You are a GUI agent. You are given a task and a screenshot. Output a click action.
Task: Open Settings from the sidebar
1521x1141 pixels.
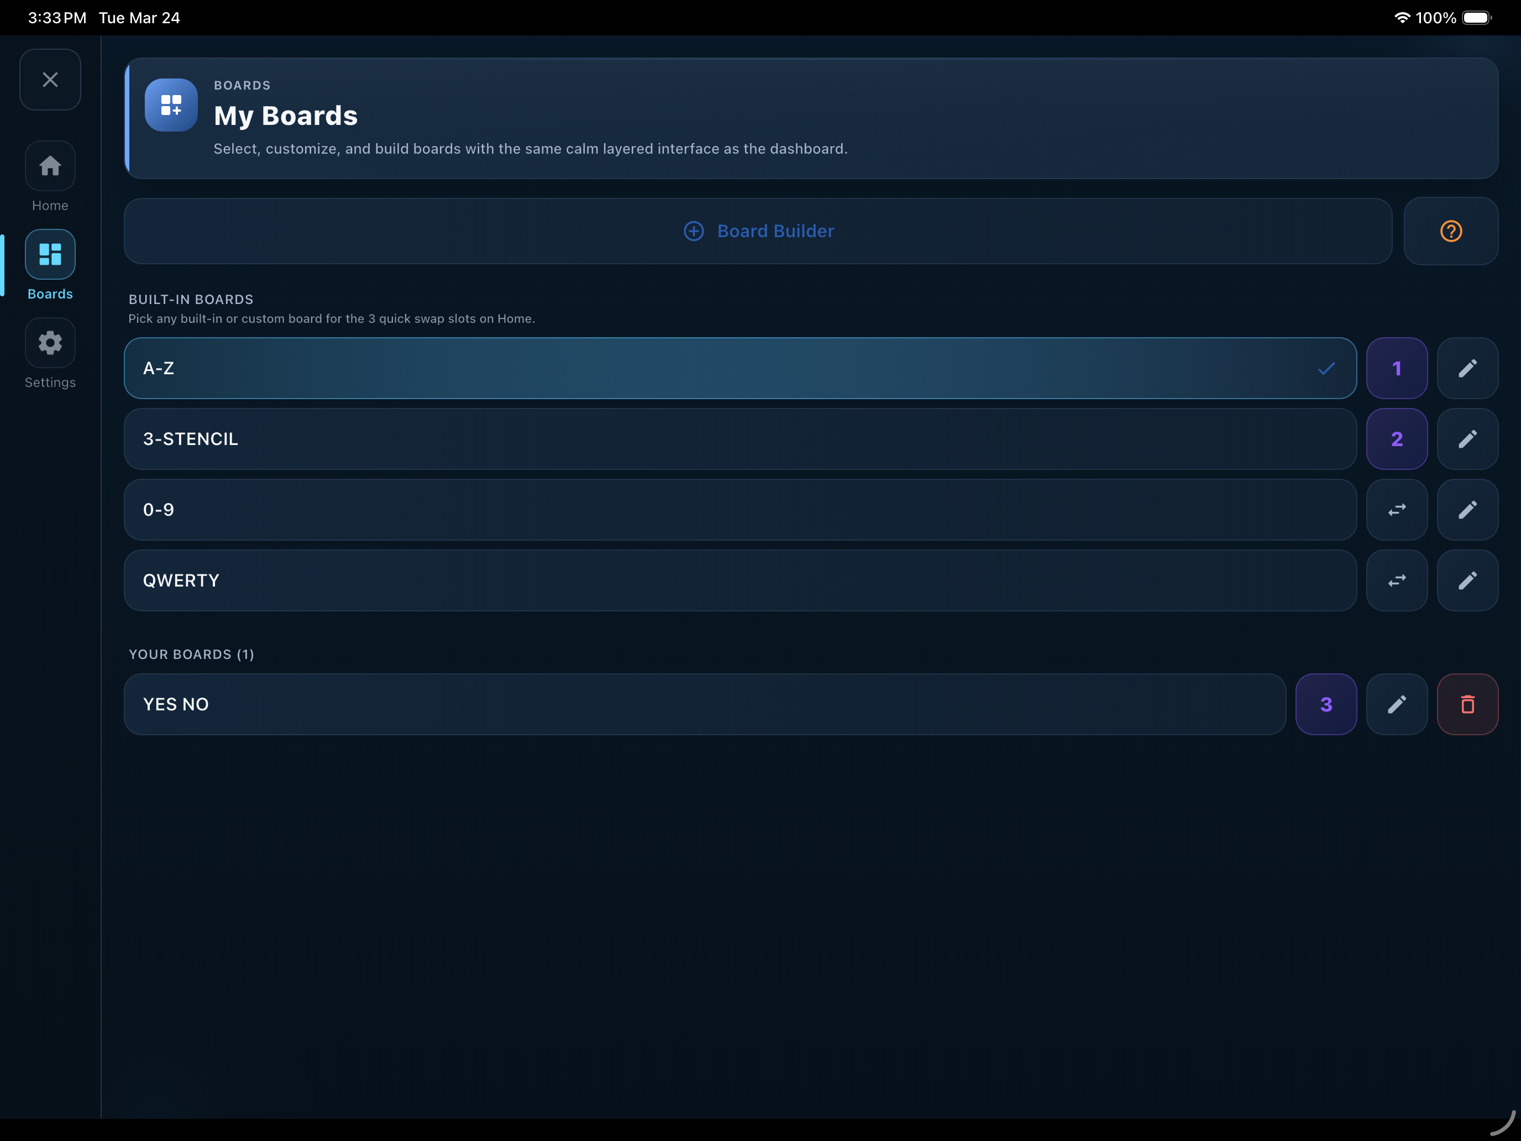50,353
